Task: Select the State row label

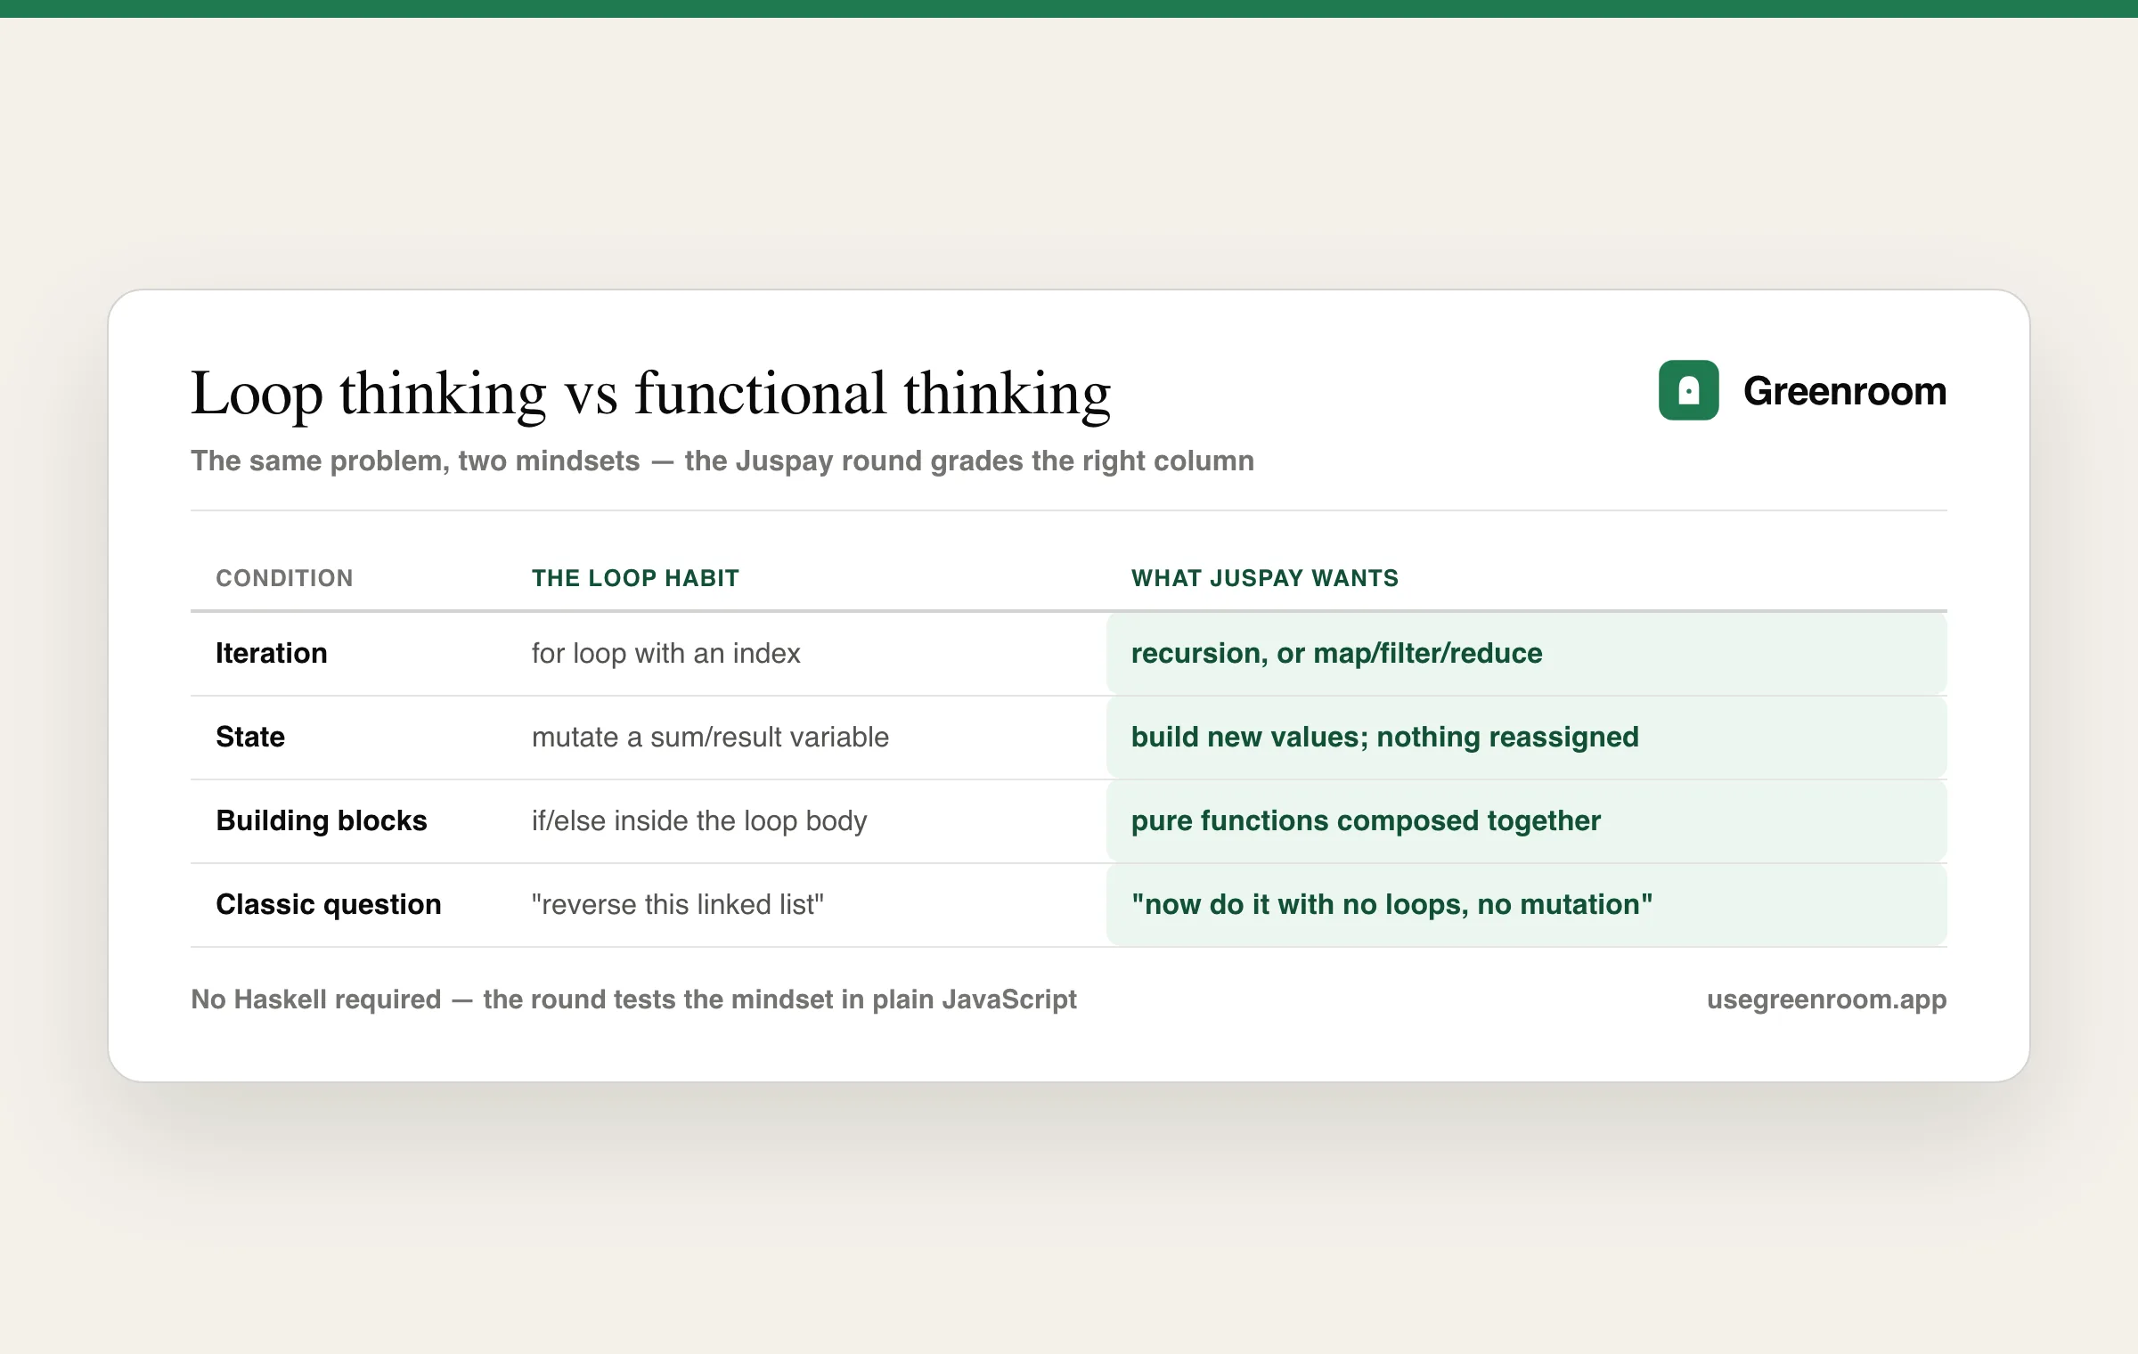Action: pyautogui.click(x=250, y=737)
